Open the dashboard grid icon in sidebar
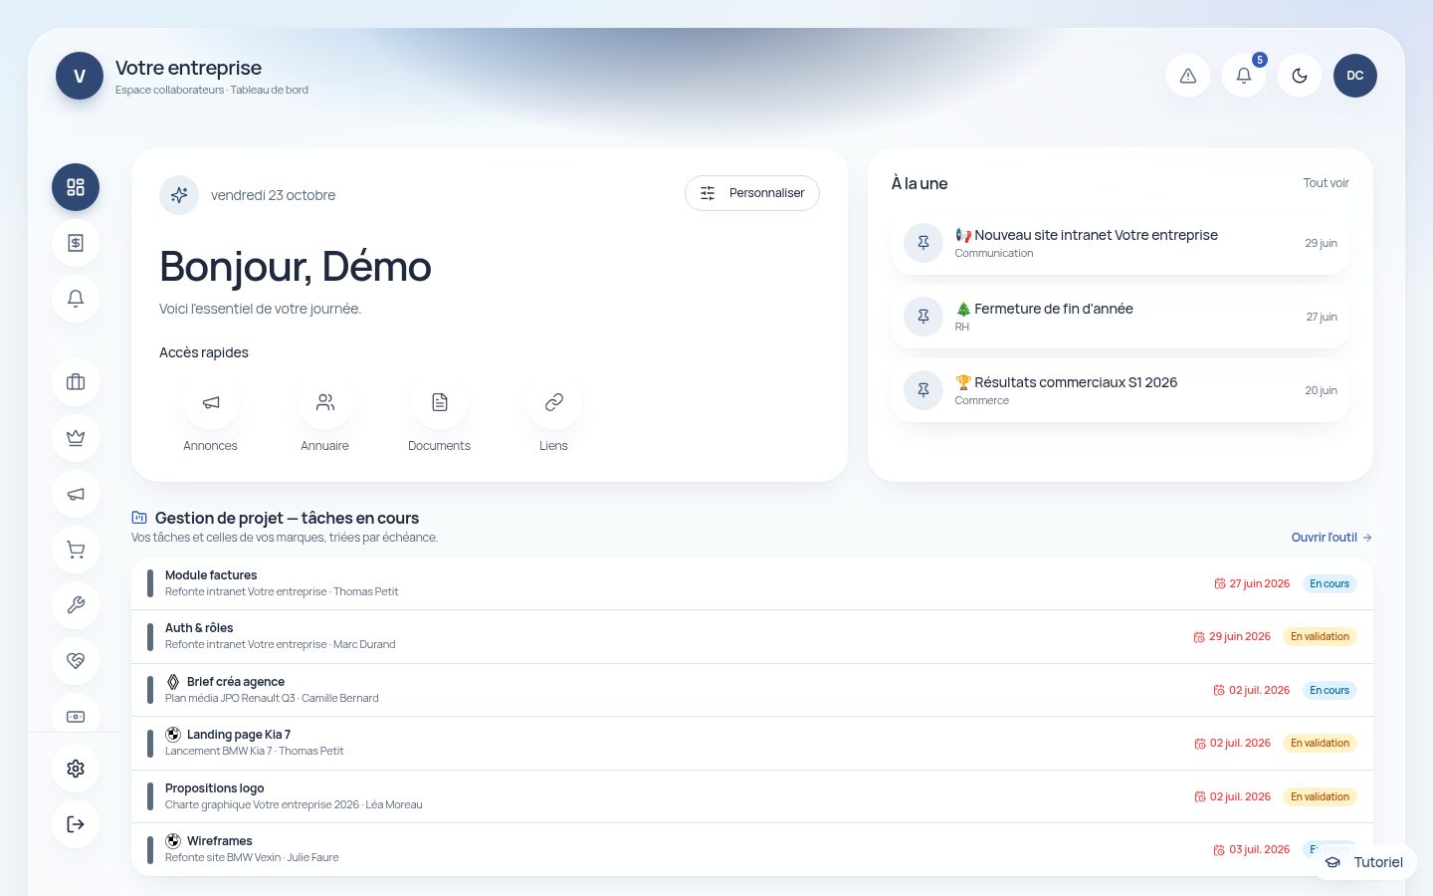Image resolution: width=1433 pixels, height=896 pixels. point(76,187)
